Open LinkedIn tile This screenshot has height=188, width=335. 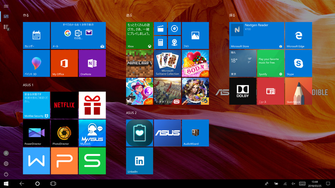pyautogui.click(x=139, y=161)
